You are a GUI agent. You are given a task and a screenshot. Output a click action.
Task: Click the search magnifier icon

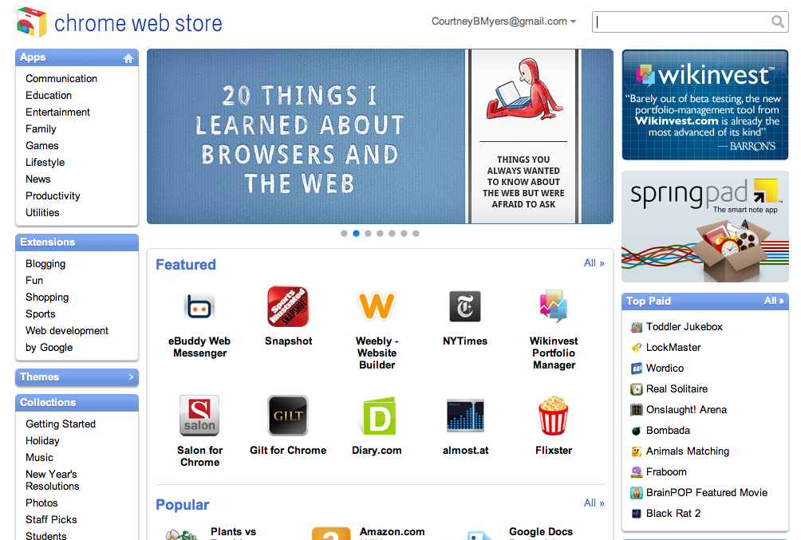(x=778, y=22)
